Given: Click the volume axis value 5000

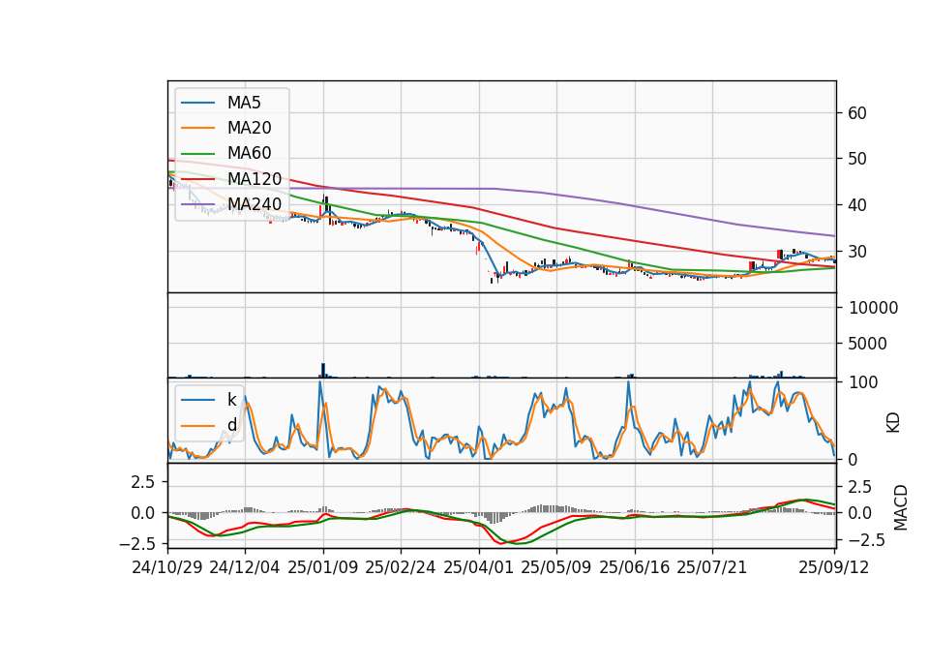Looking at the screenshot, I should (867, 343).
